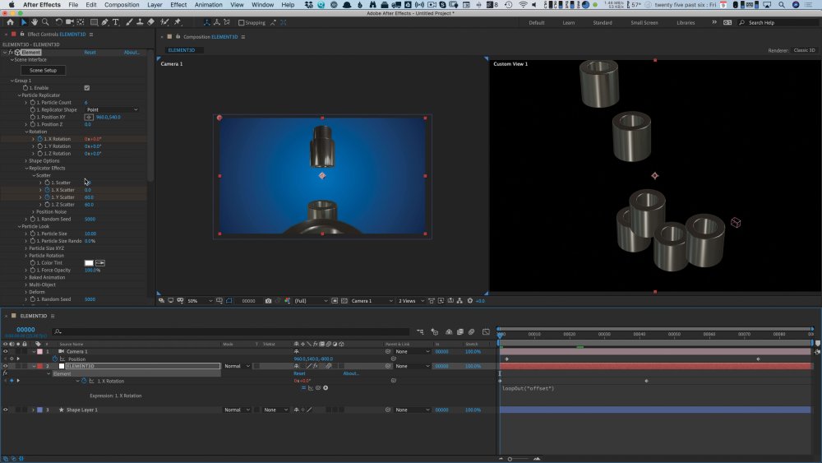Select the Pen tool
This screenshot has height=463, width=822.
pyautogui.click(x=105, y=22)
